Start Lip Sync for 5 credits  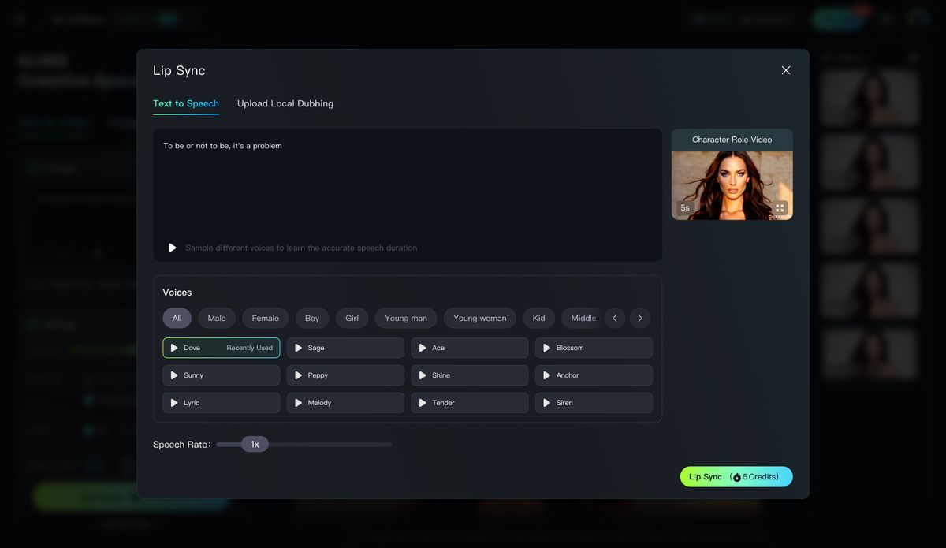[736, 476]
